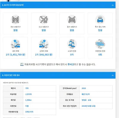Click the detailed model value '프레스티지'
Viewport: 119px width, 118px height.
(29, 112)
